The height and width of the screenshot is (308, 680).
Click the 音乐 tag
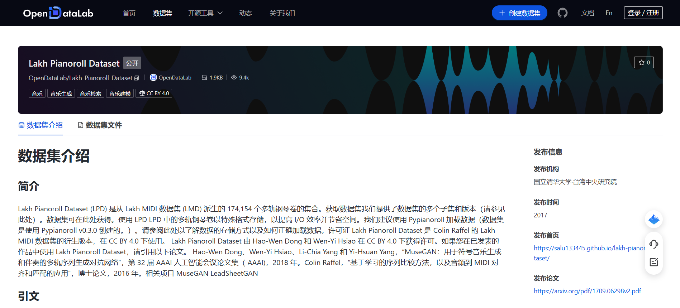[x=37, y=93]
